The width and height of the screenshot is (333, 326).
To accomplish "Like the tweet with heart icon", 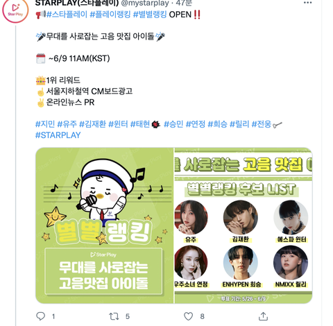I will (188, 316).
